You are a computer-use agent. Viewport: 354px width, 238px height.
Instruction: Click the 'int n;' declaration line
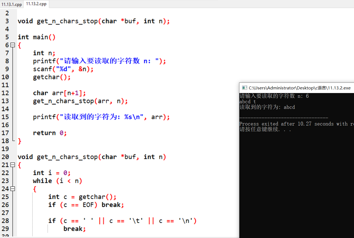coord(44,53)
